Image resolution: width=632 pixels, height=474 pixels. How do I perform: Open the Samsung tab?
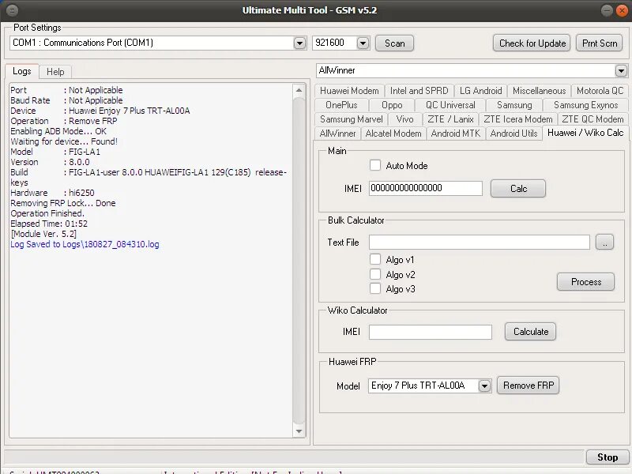[x=514, y=105]
